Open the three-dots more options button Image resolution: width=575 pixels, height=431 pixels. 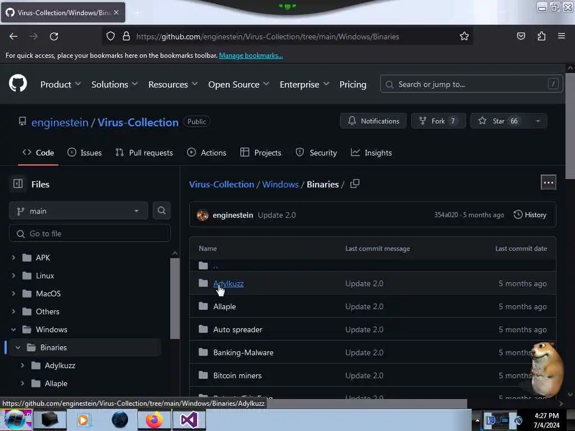[548, 182]
